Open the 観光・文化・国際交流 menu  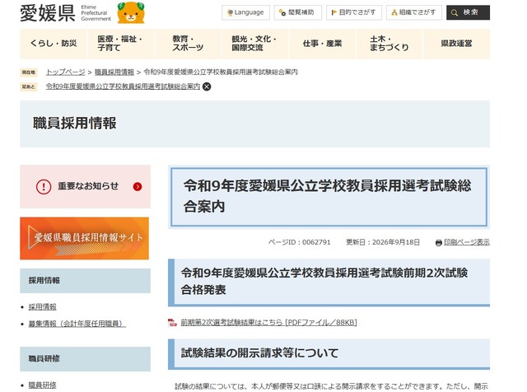tap(255, 44)
